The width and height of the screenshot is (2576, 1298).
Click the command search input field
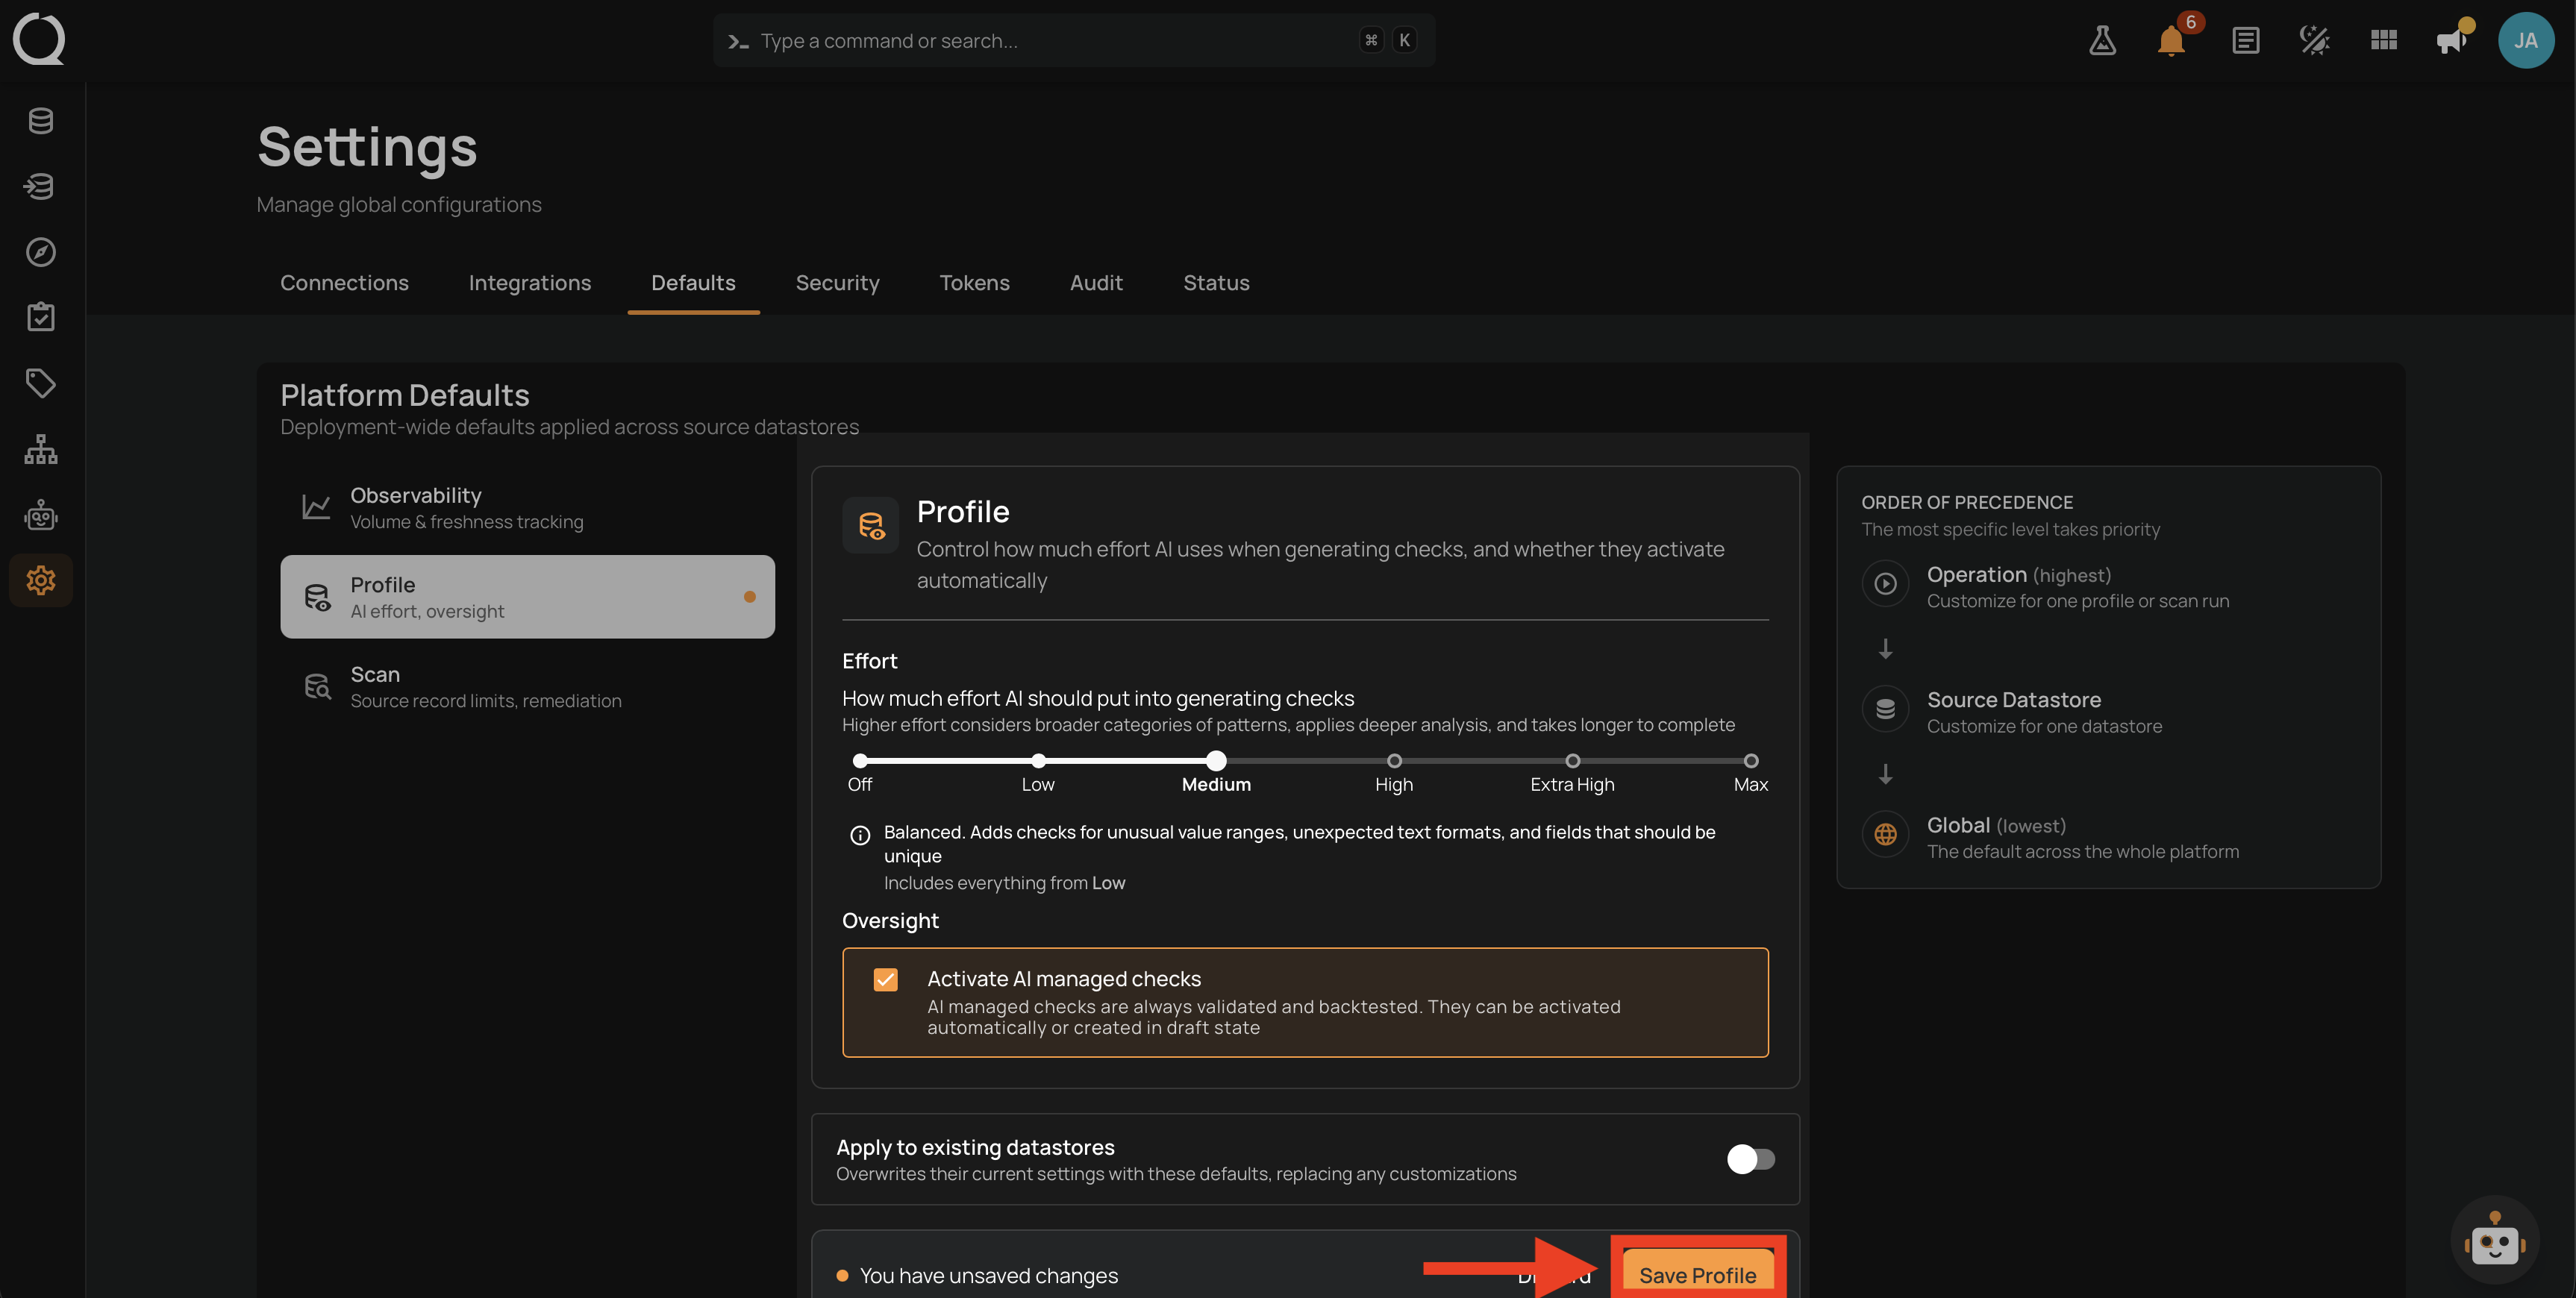coord(1074,41)
